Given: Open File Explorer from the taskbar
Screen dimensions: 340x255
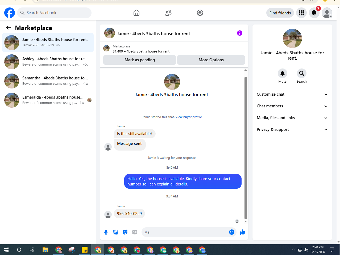Looking at the screenshot, I should 45,250.
